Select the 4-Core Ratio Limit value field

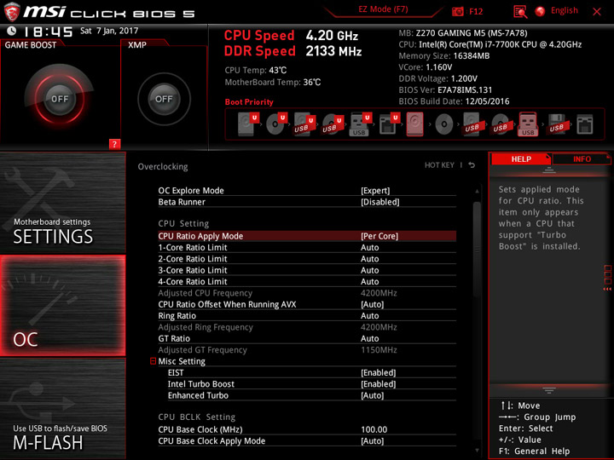coord(369,281)
